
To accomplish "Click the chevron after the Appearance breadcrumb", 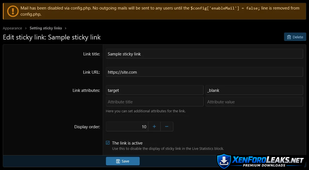I will tap(26, 28).
